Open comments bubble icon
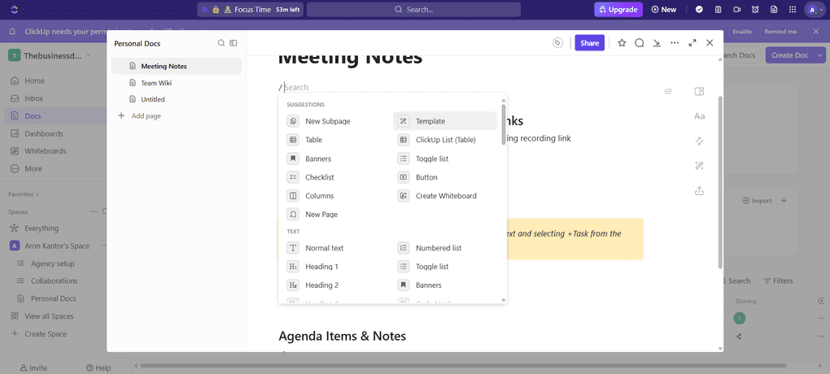This screenshot has height=374, width=830. (640, 43)
